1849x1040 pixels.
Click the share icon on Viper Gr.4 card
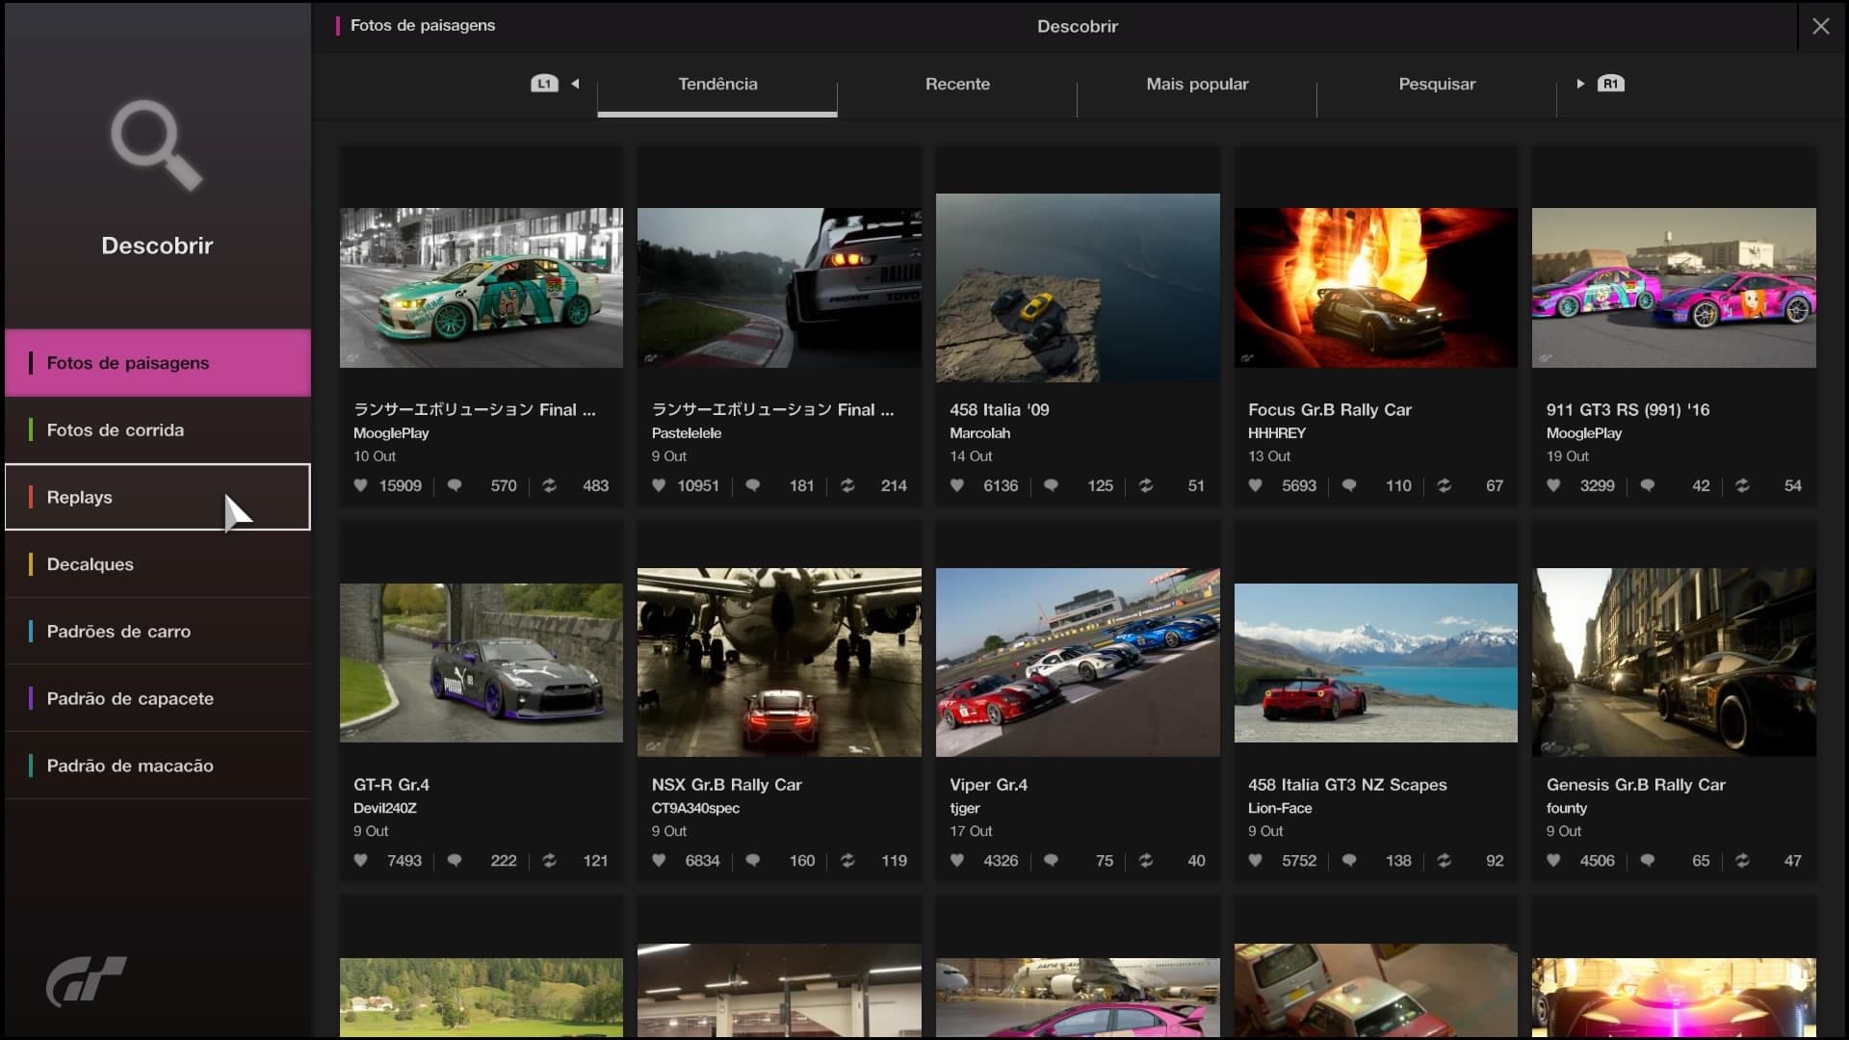click(x=1146, y=860)
